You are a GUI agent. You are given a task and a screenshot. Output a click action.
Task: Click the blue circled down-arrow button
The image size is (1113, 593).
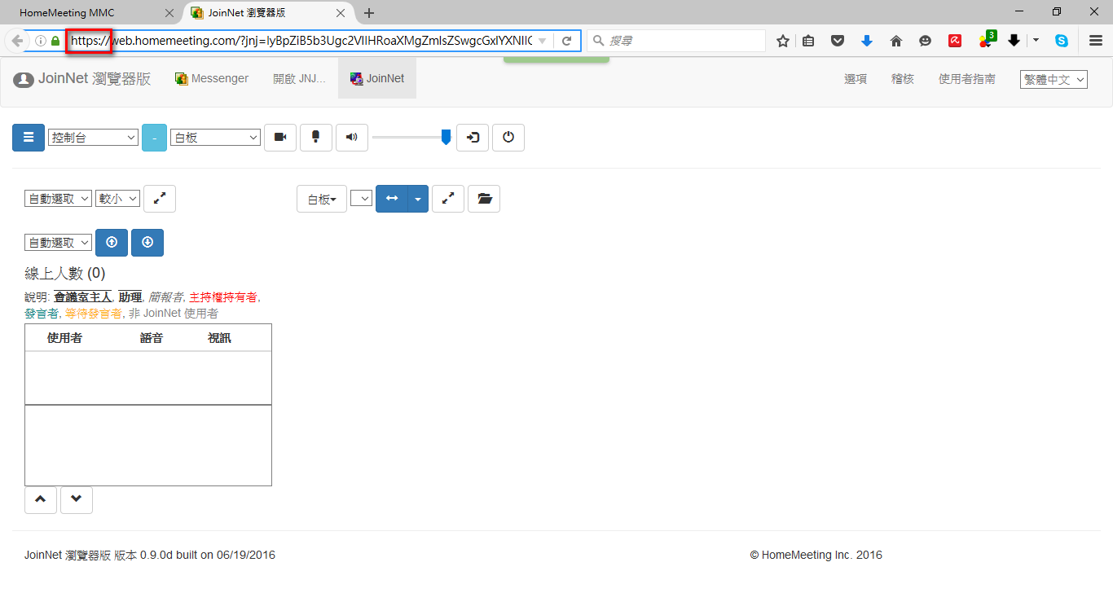pos(147,243)
